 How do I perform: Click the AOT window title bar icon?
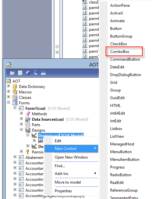pyautogui.click(x=9, y=65)
